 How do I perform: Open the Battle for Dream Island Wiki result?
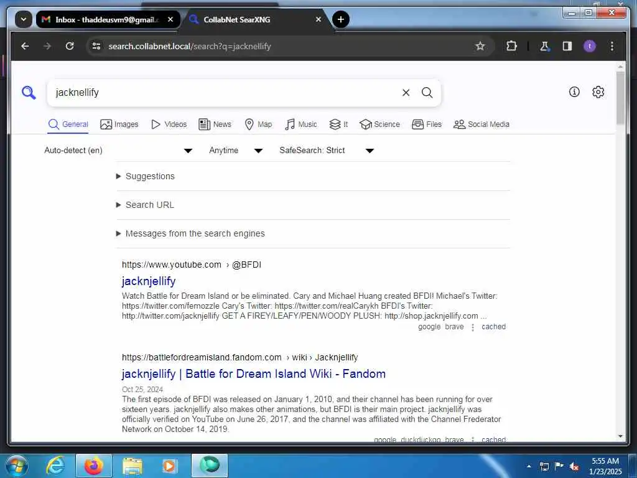(x=254, y=373)
